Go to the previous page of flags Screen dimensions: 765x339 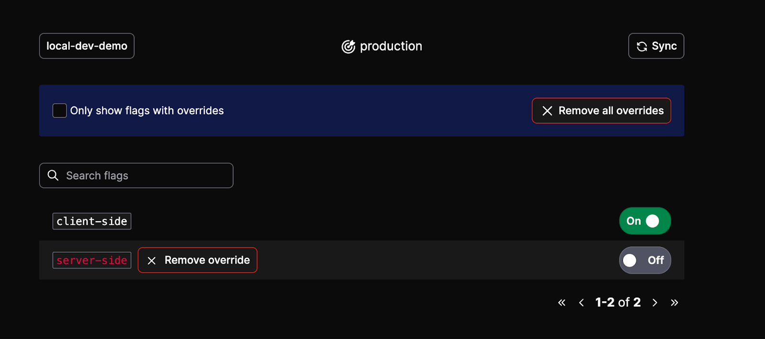(x=581, y=302)
